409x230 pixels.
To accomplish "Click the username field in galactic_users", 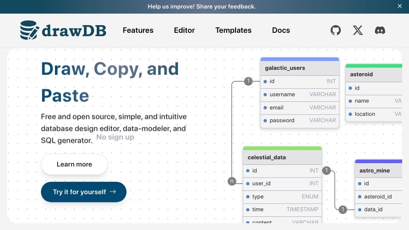I will click(300, 95).
